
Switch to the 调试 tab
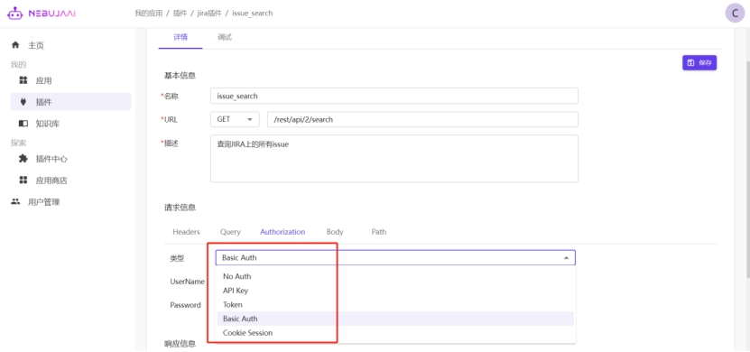[225, 37]
